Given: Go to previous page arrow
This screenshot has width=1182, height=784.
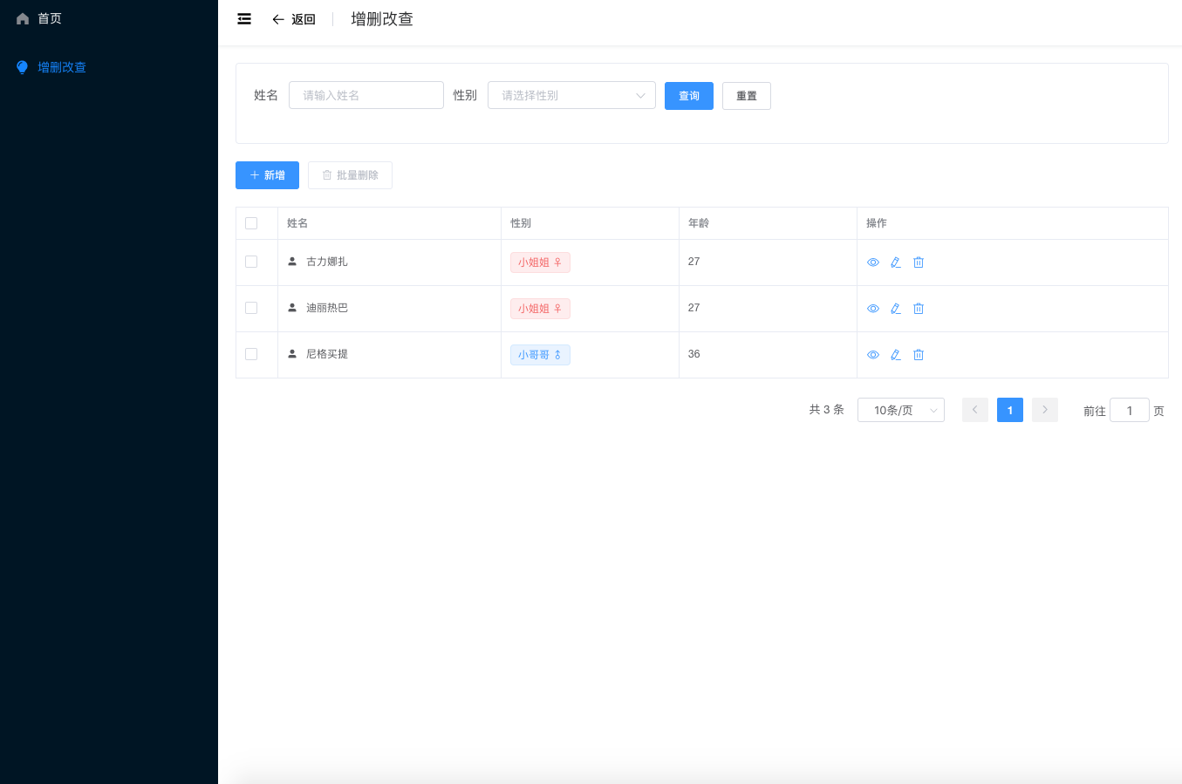Looking at the screenshot, I should [975, 410].
